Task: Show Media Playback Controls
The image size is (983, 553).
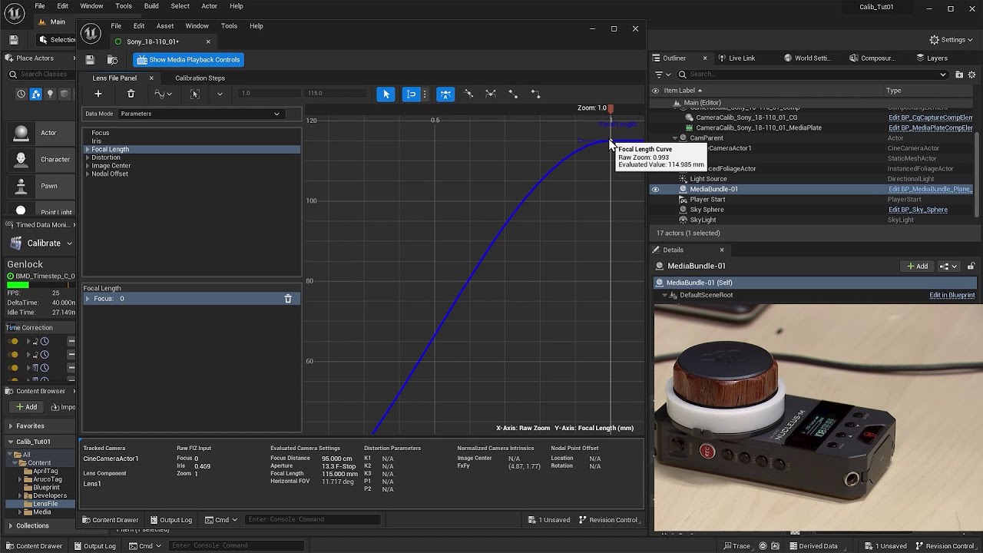Action: [188, 60]
